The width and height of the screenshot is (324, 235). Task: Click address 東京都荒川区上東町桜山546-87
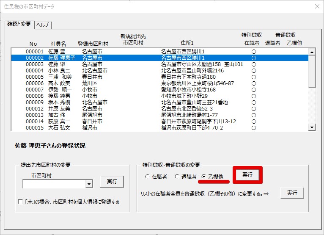coord(198,83)
